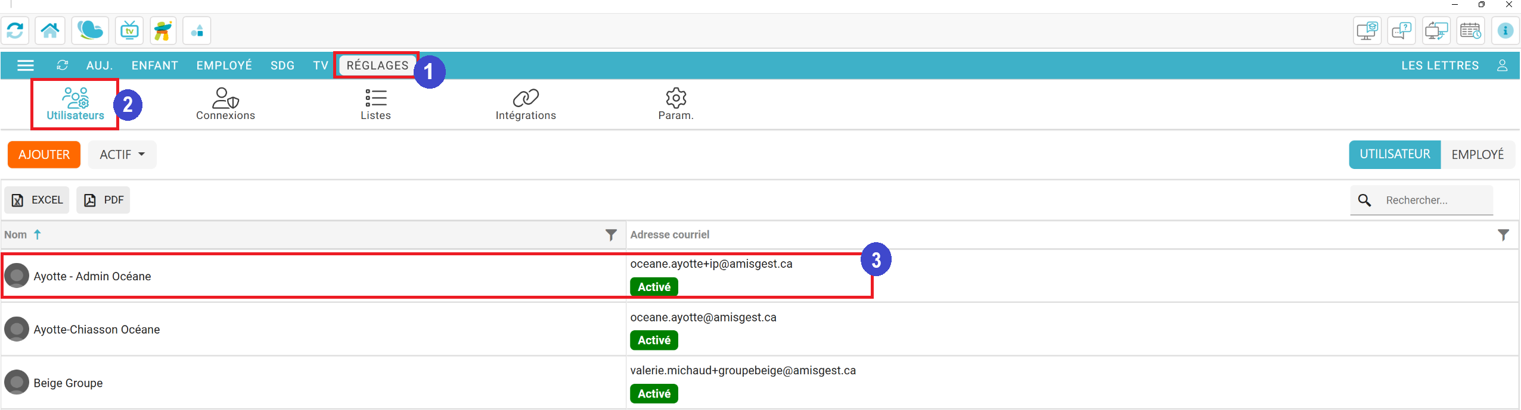Expand the ACTIF status dropdown

[122, 155]
